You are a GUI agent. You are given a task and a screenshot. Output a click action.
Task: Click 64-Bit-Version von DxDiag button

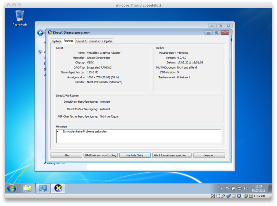click(100, 155)
